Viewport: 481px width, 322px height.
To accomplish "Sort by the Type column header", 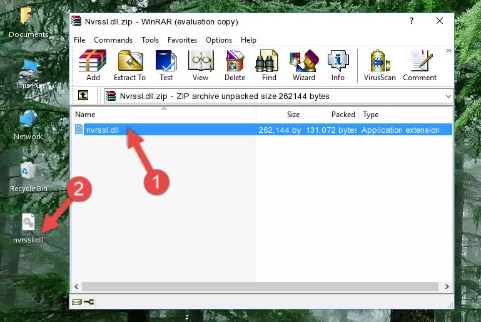I will coord(405,115).
